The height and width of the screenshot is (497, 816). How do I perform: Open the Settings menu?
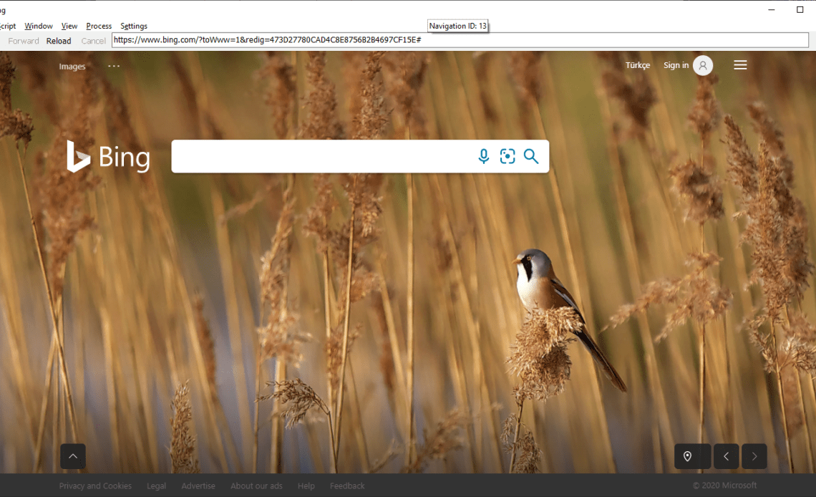(134, 26)
